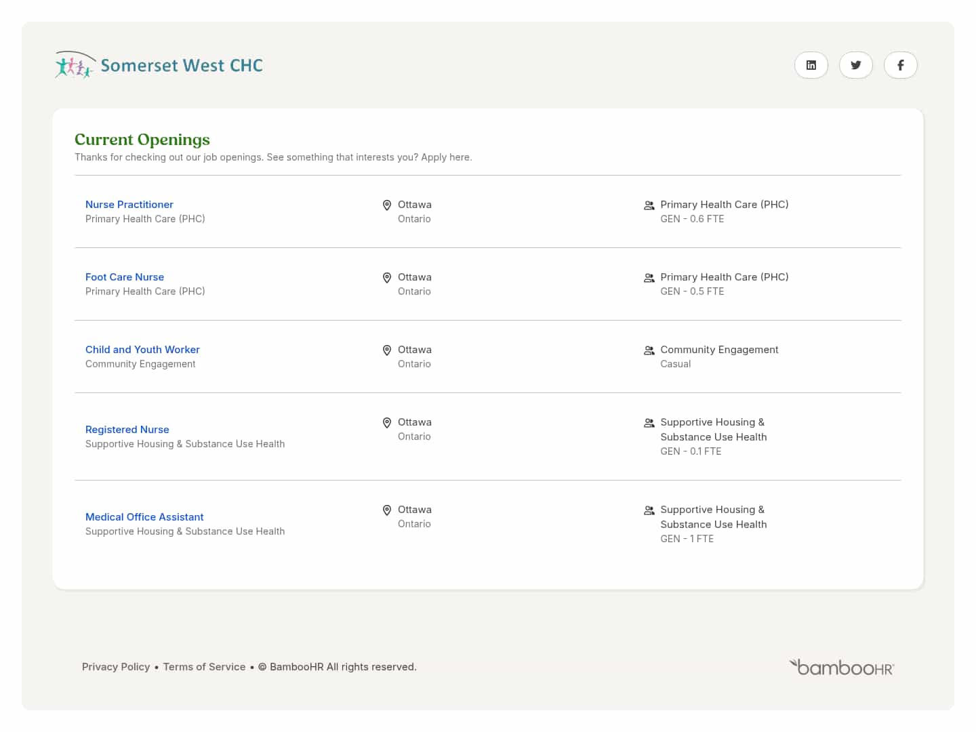Click location pin icon for Nurse Practitioner
The image size is (976, 732).
[x=387, y=205]
